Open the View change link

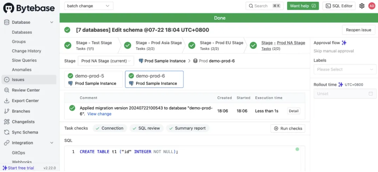coord(99,114)
